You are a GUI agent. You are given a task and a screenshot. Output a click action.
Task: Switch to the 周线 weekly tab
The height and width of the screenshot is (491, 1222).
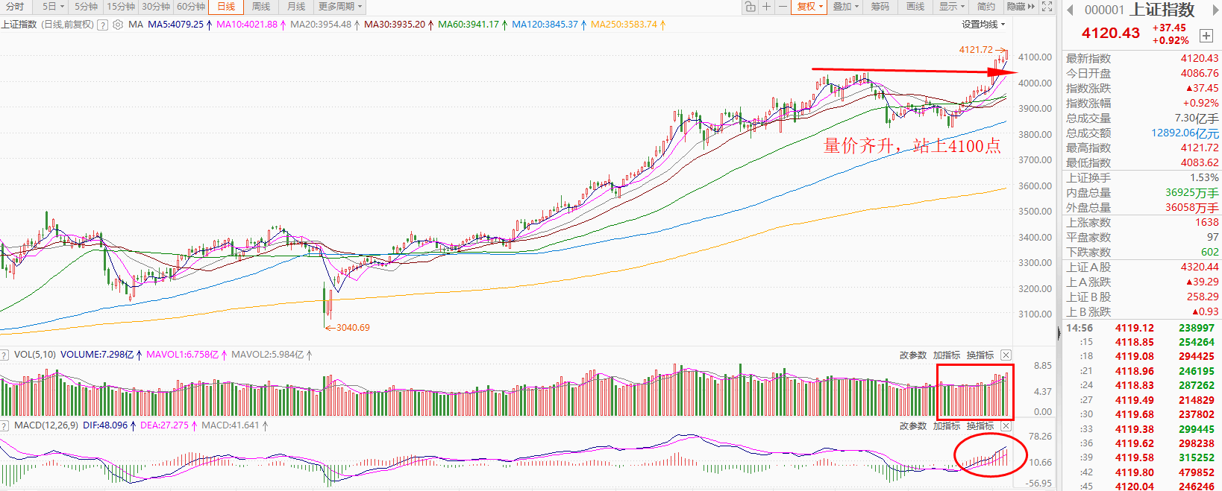(x=261, y=7)
